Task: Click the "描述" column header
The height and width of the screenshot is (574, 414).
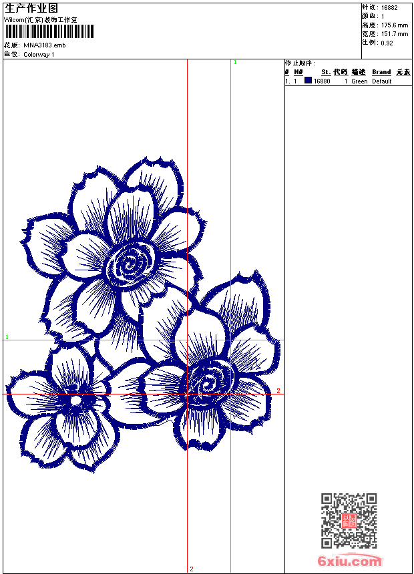Action: tap(359, 72)
